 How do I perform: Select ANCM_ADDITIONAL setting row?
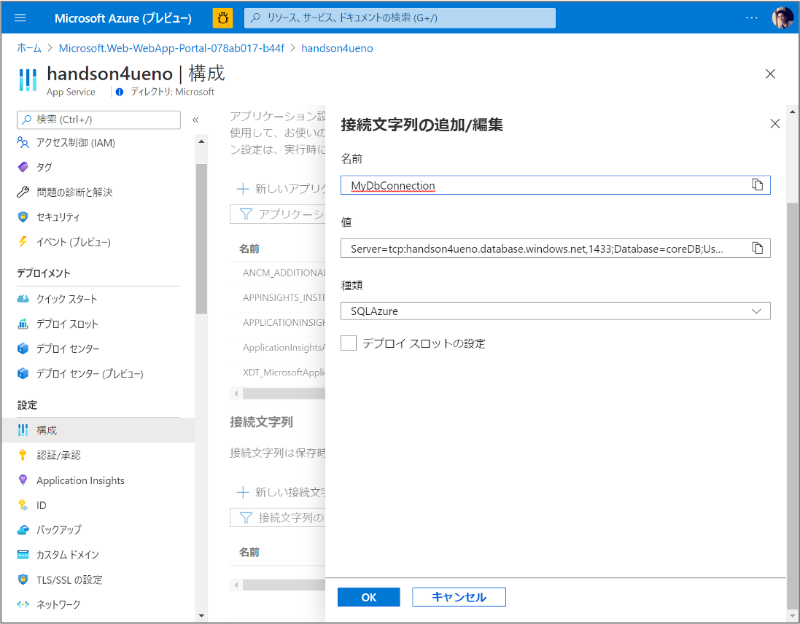[278, 273]
